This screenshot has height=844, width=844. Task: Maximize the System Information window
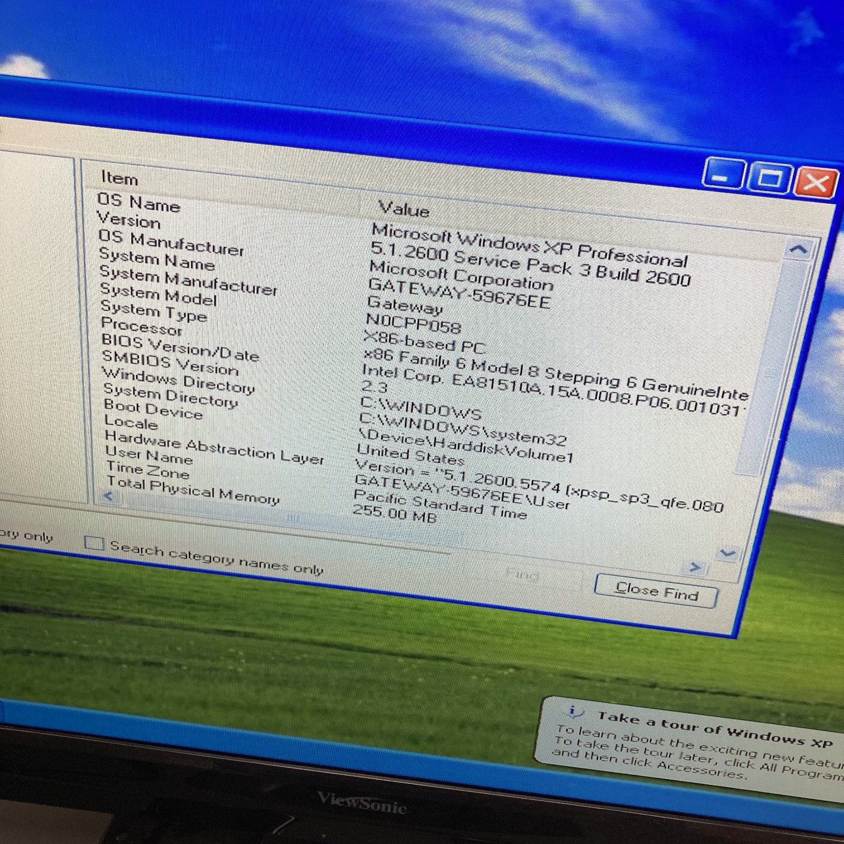pyautogui.click(x=770, y=179)
